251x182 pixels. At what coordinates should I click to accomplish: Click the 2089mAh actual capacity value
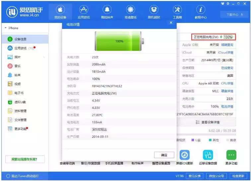[x=99, y=64]
